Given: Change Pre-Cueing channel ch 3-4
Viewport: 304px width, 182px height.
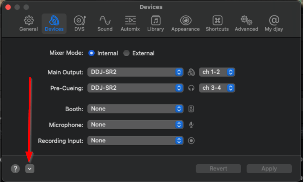Looking at the screenshot, I should [217, 88].
